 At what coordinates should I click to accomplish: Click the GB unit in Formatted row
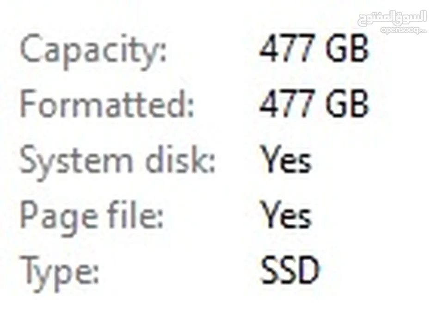[x=346, y=104]
